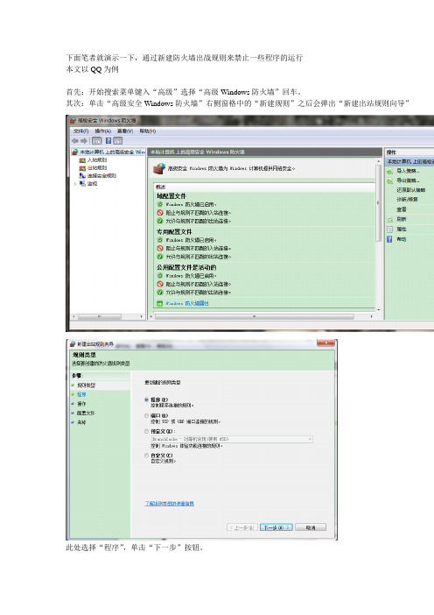Open the 文件(F) menu in firewall window
This screenshot has height=615, width=434.
pyautogui.click(x=81, y=131)
